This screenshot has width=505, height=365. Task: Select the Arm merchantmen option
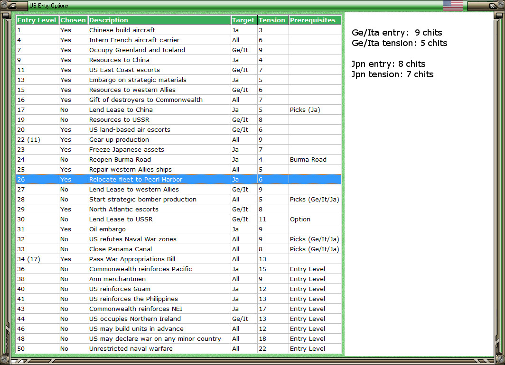[x=179, y=279]
